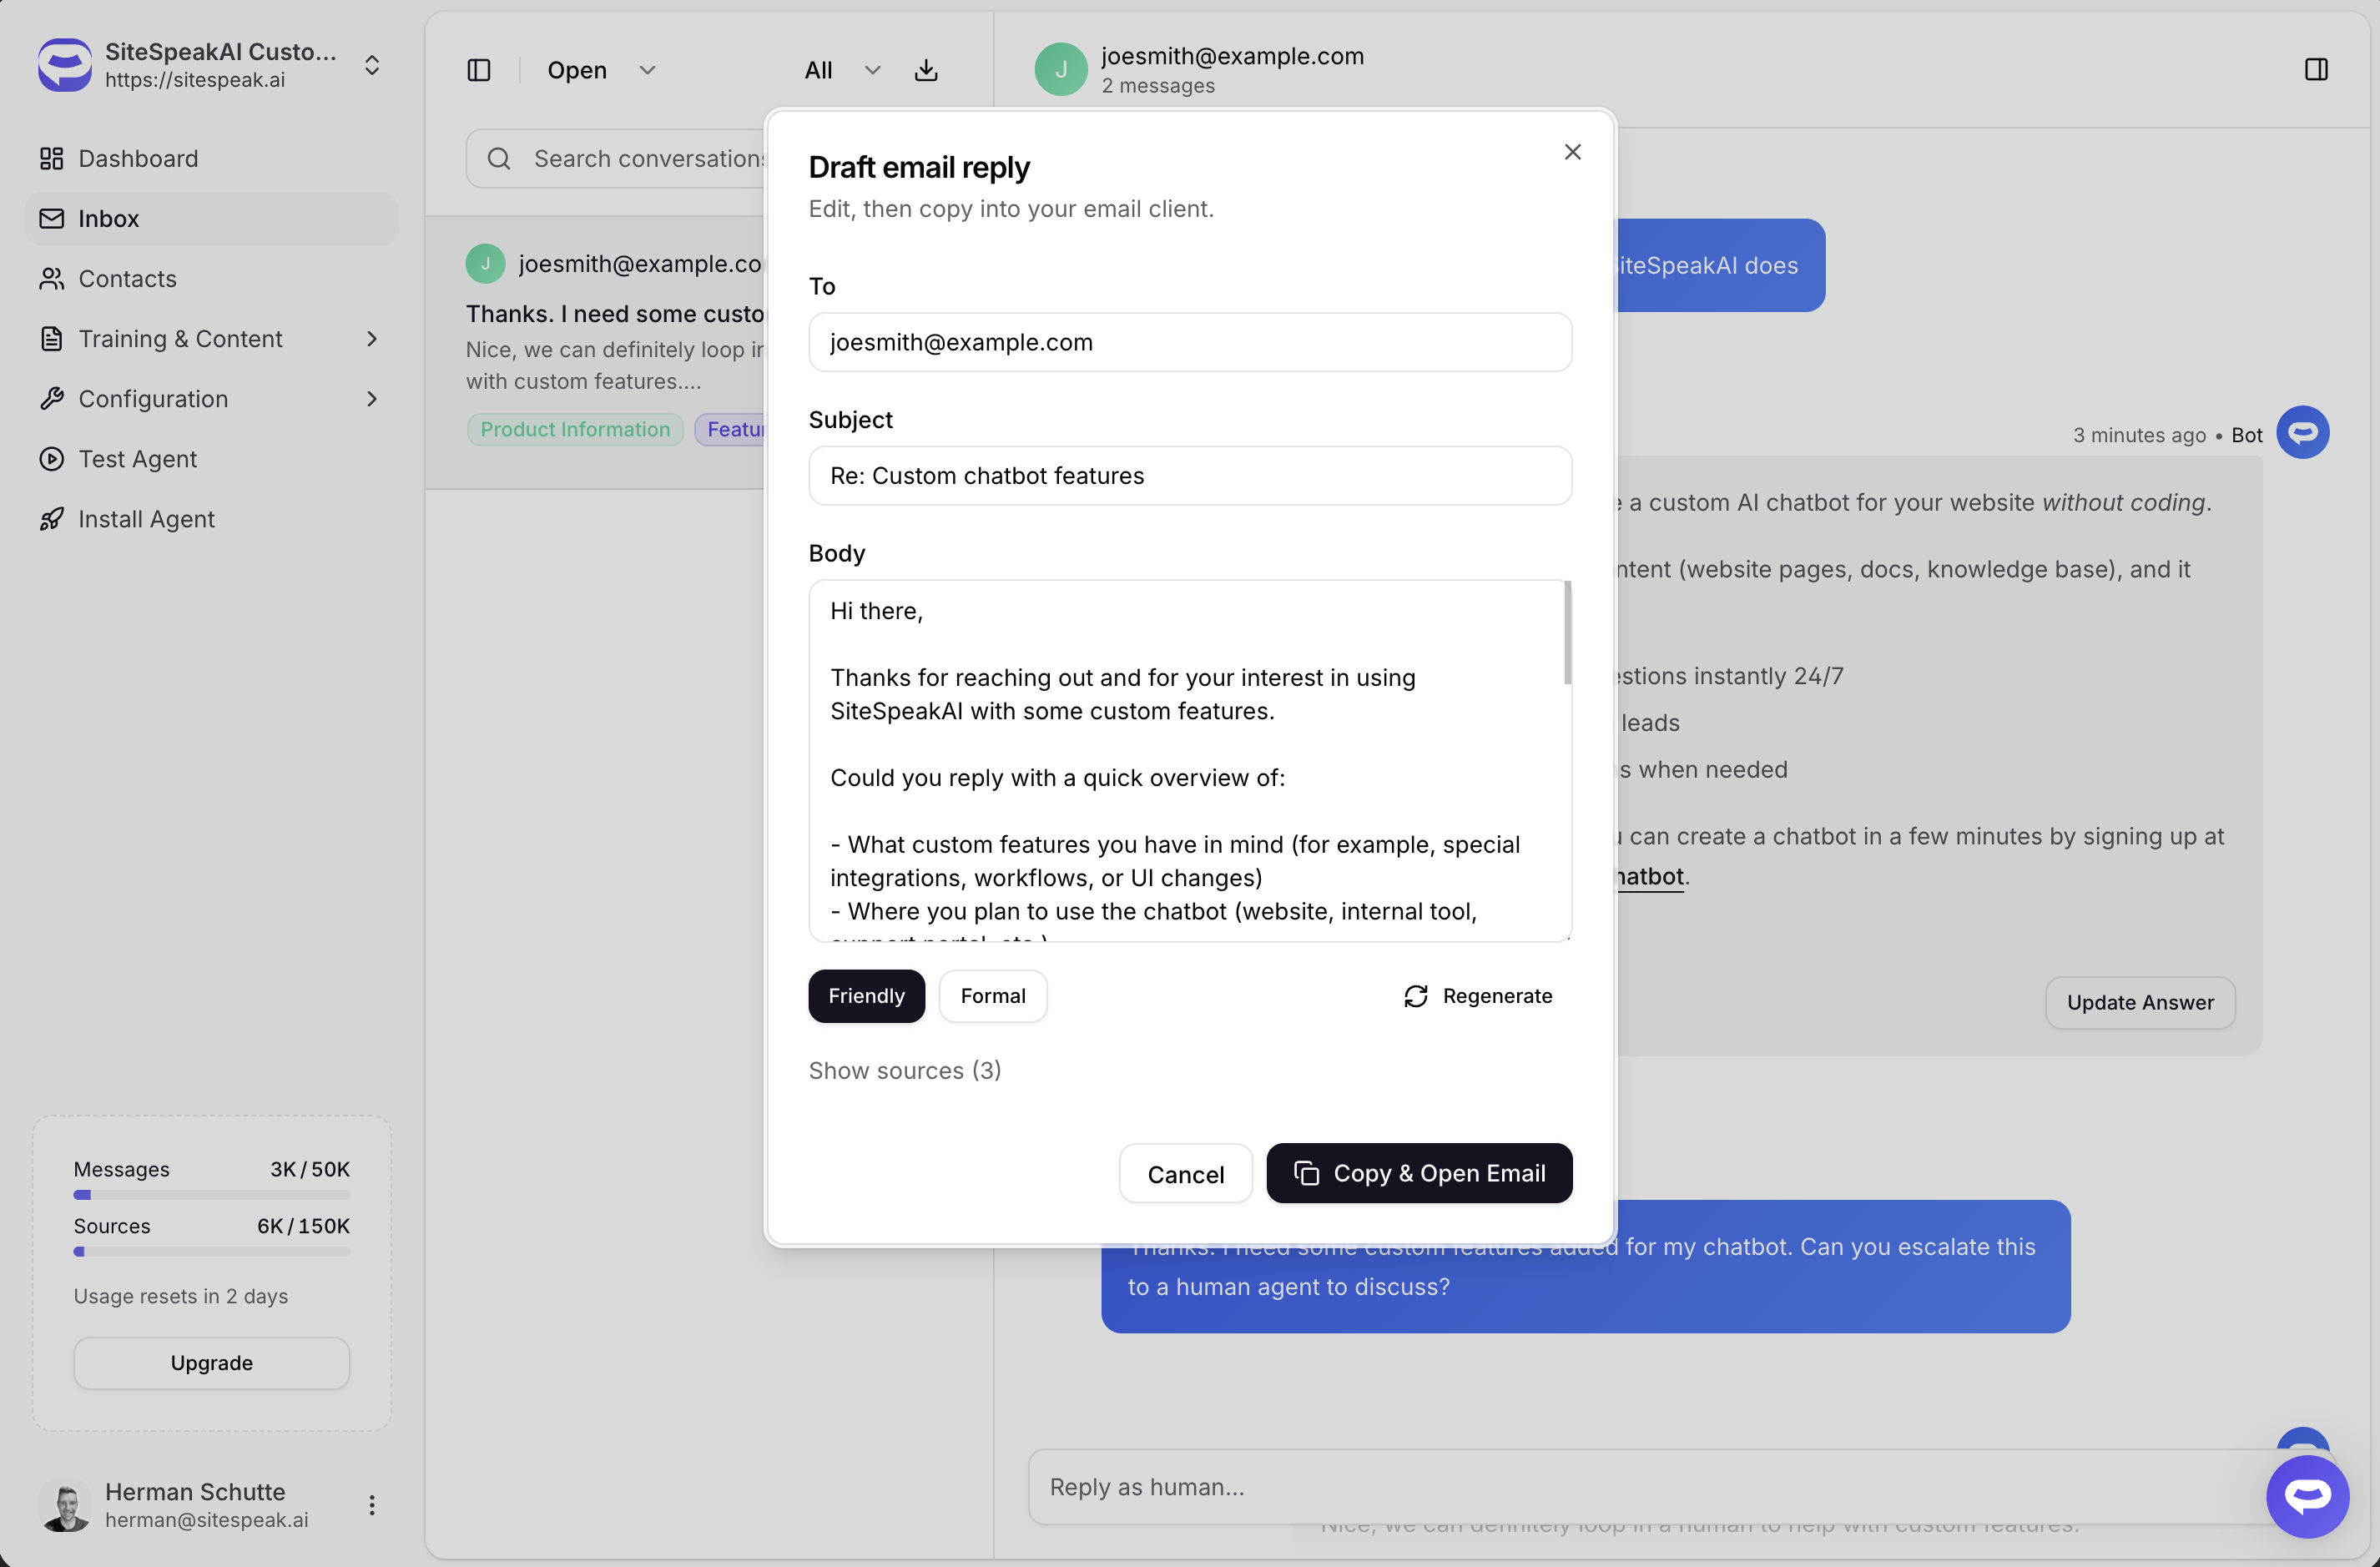
Task: Open the user menu three-dots icon
Action: (x=372, y=1504)
